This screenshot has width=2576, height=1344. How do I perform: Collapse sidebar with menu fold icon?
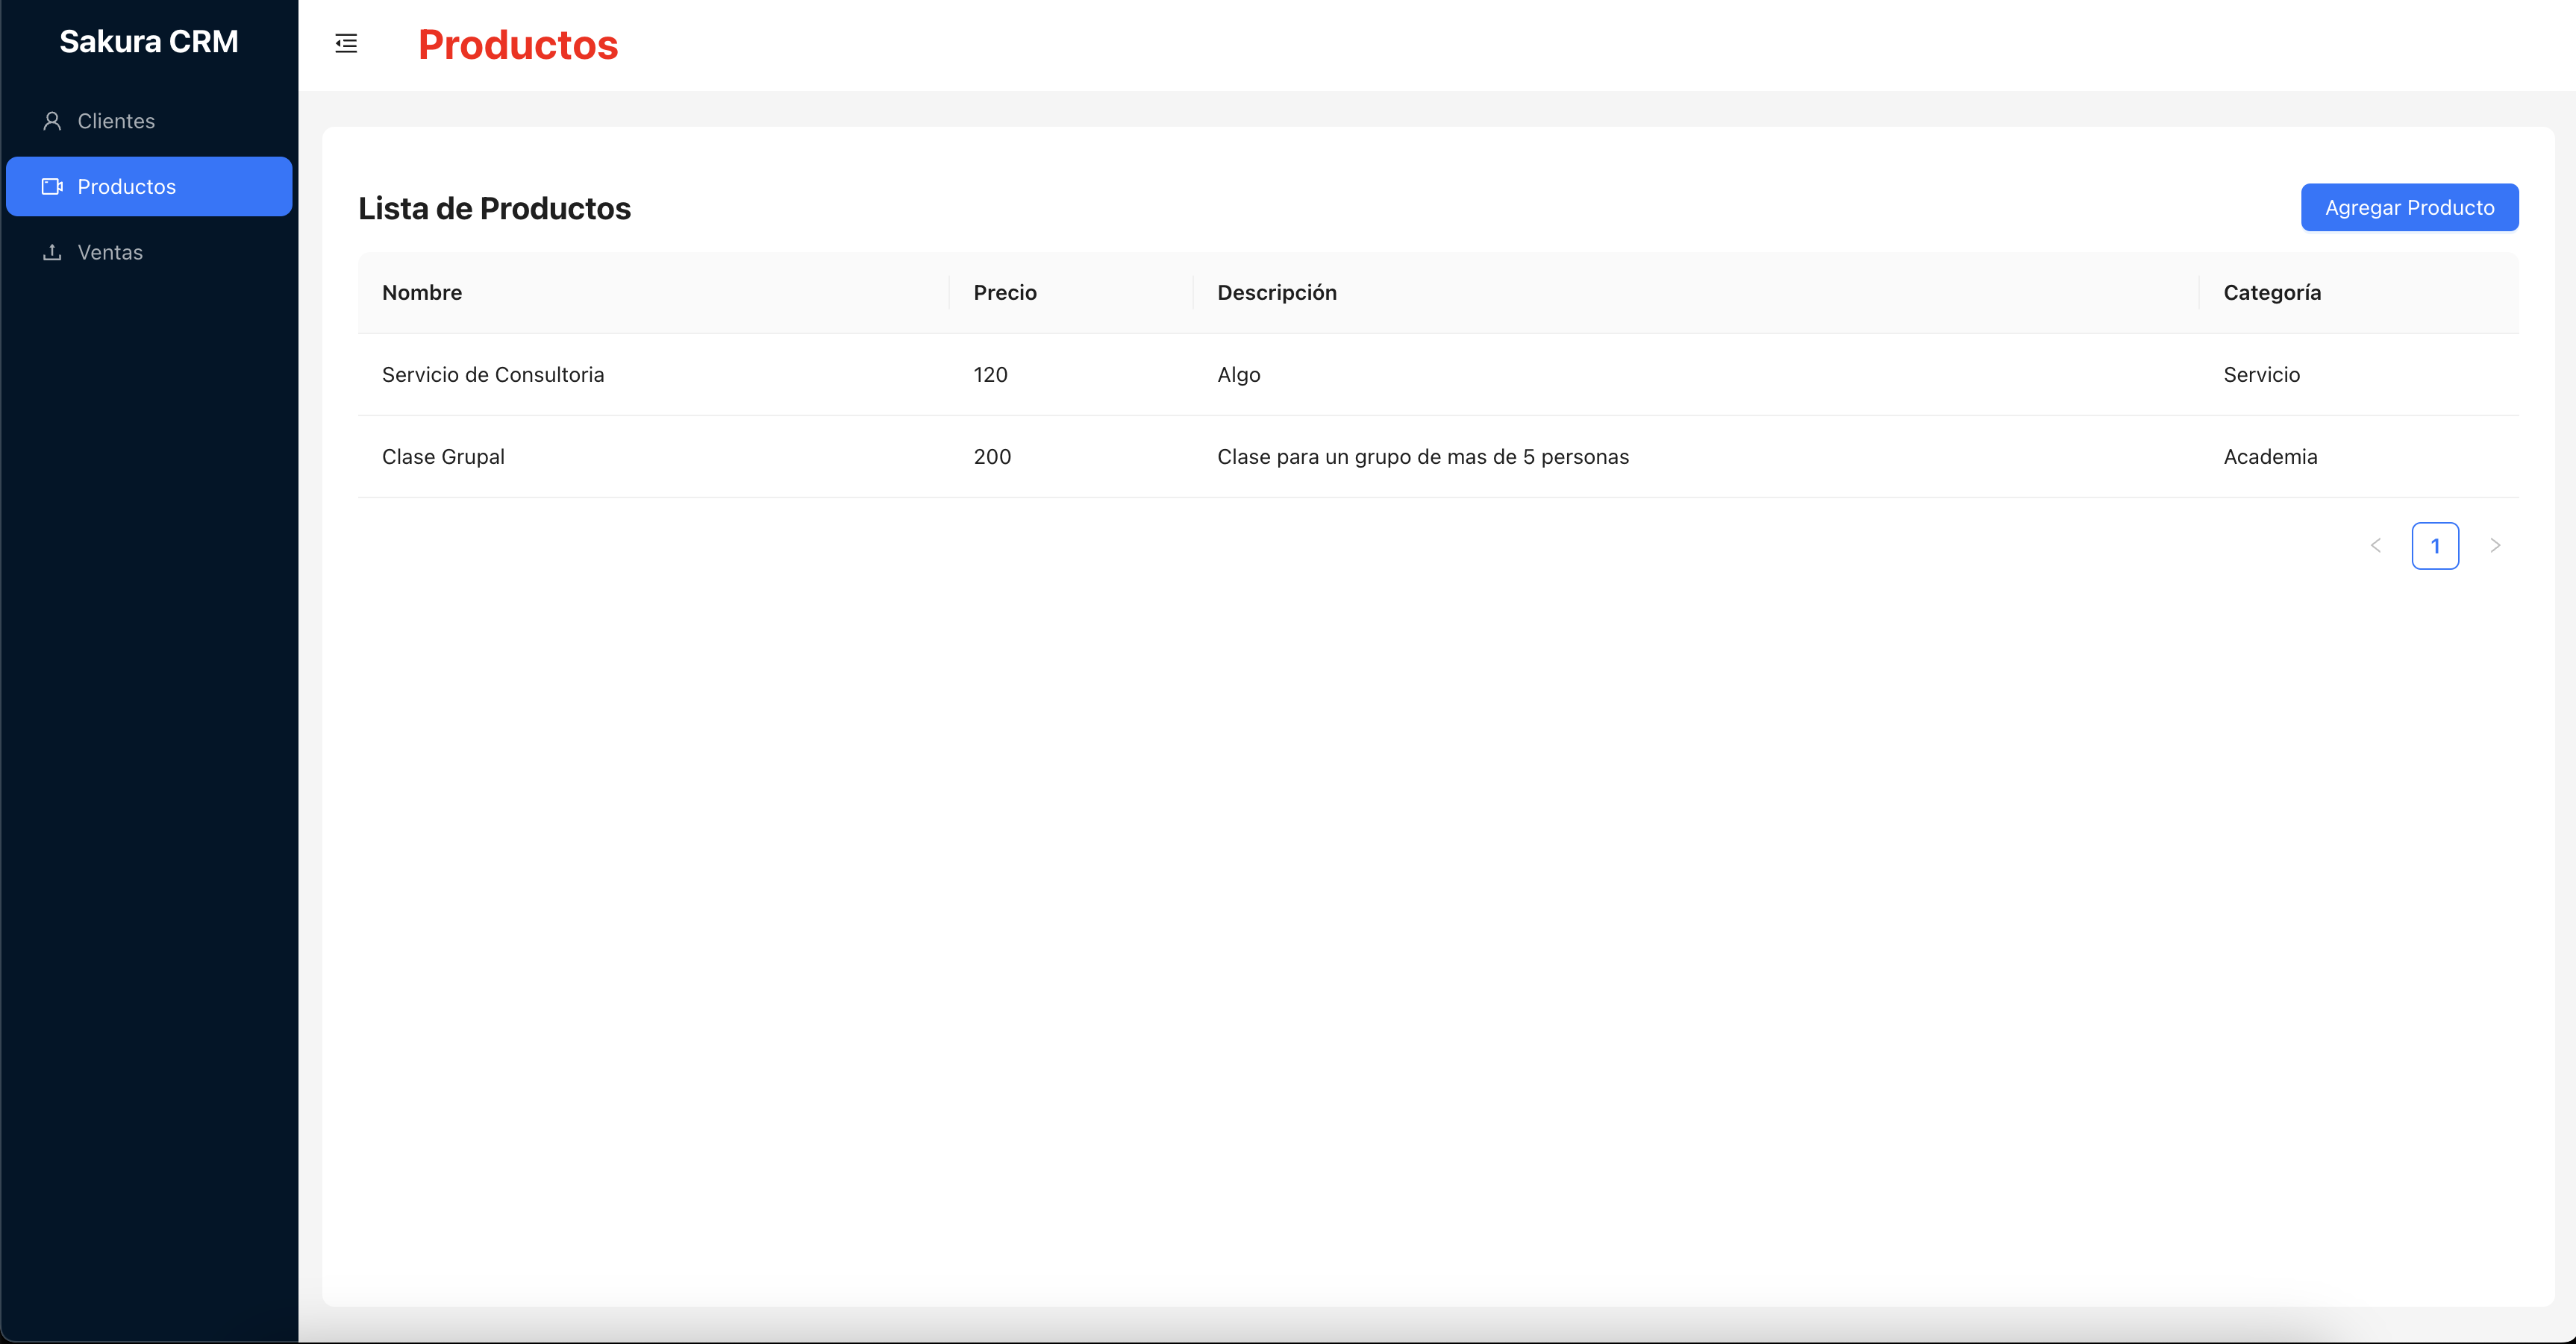point(346,44)
